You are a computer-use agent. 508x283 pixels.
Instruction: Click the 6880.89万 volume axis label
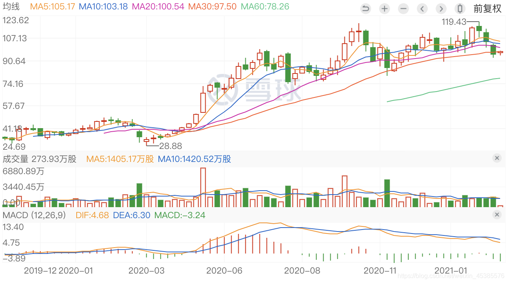click(x=23, y=171)
